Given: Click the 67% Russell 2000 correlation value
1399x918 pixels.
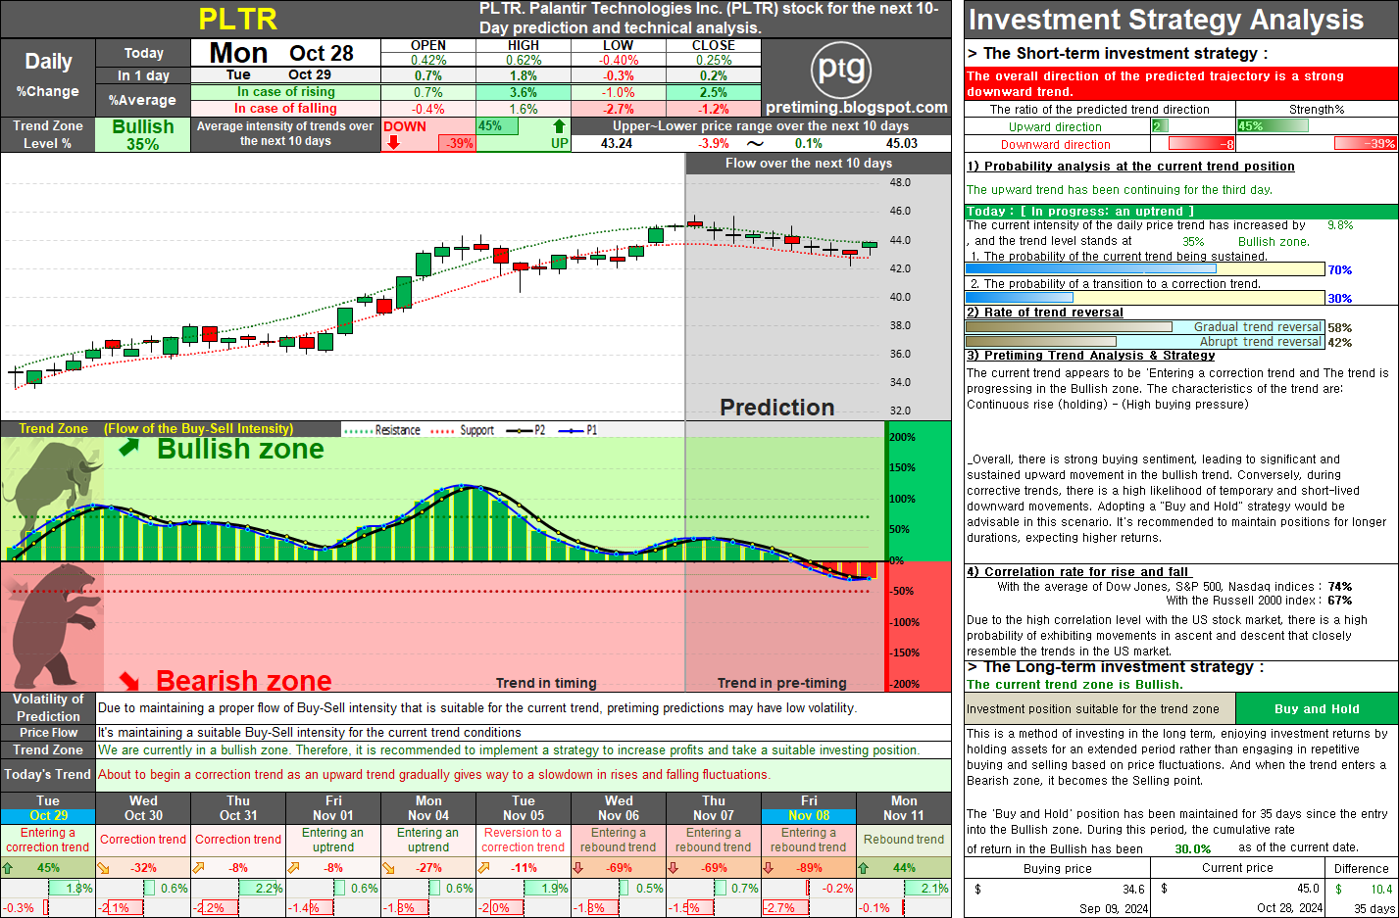Looking at the screenshot, I should click(x=1340, y=601).
